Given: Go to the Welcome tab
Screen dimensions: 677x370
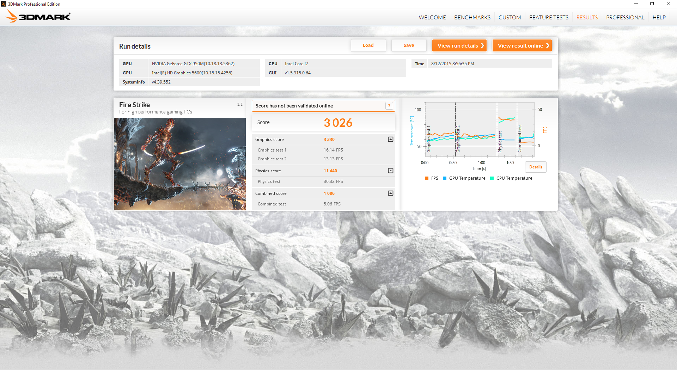Looking at the screenshot, I should click(432, 17).
